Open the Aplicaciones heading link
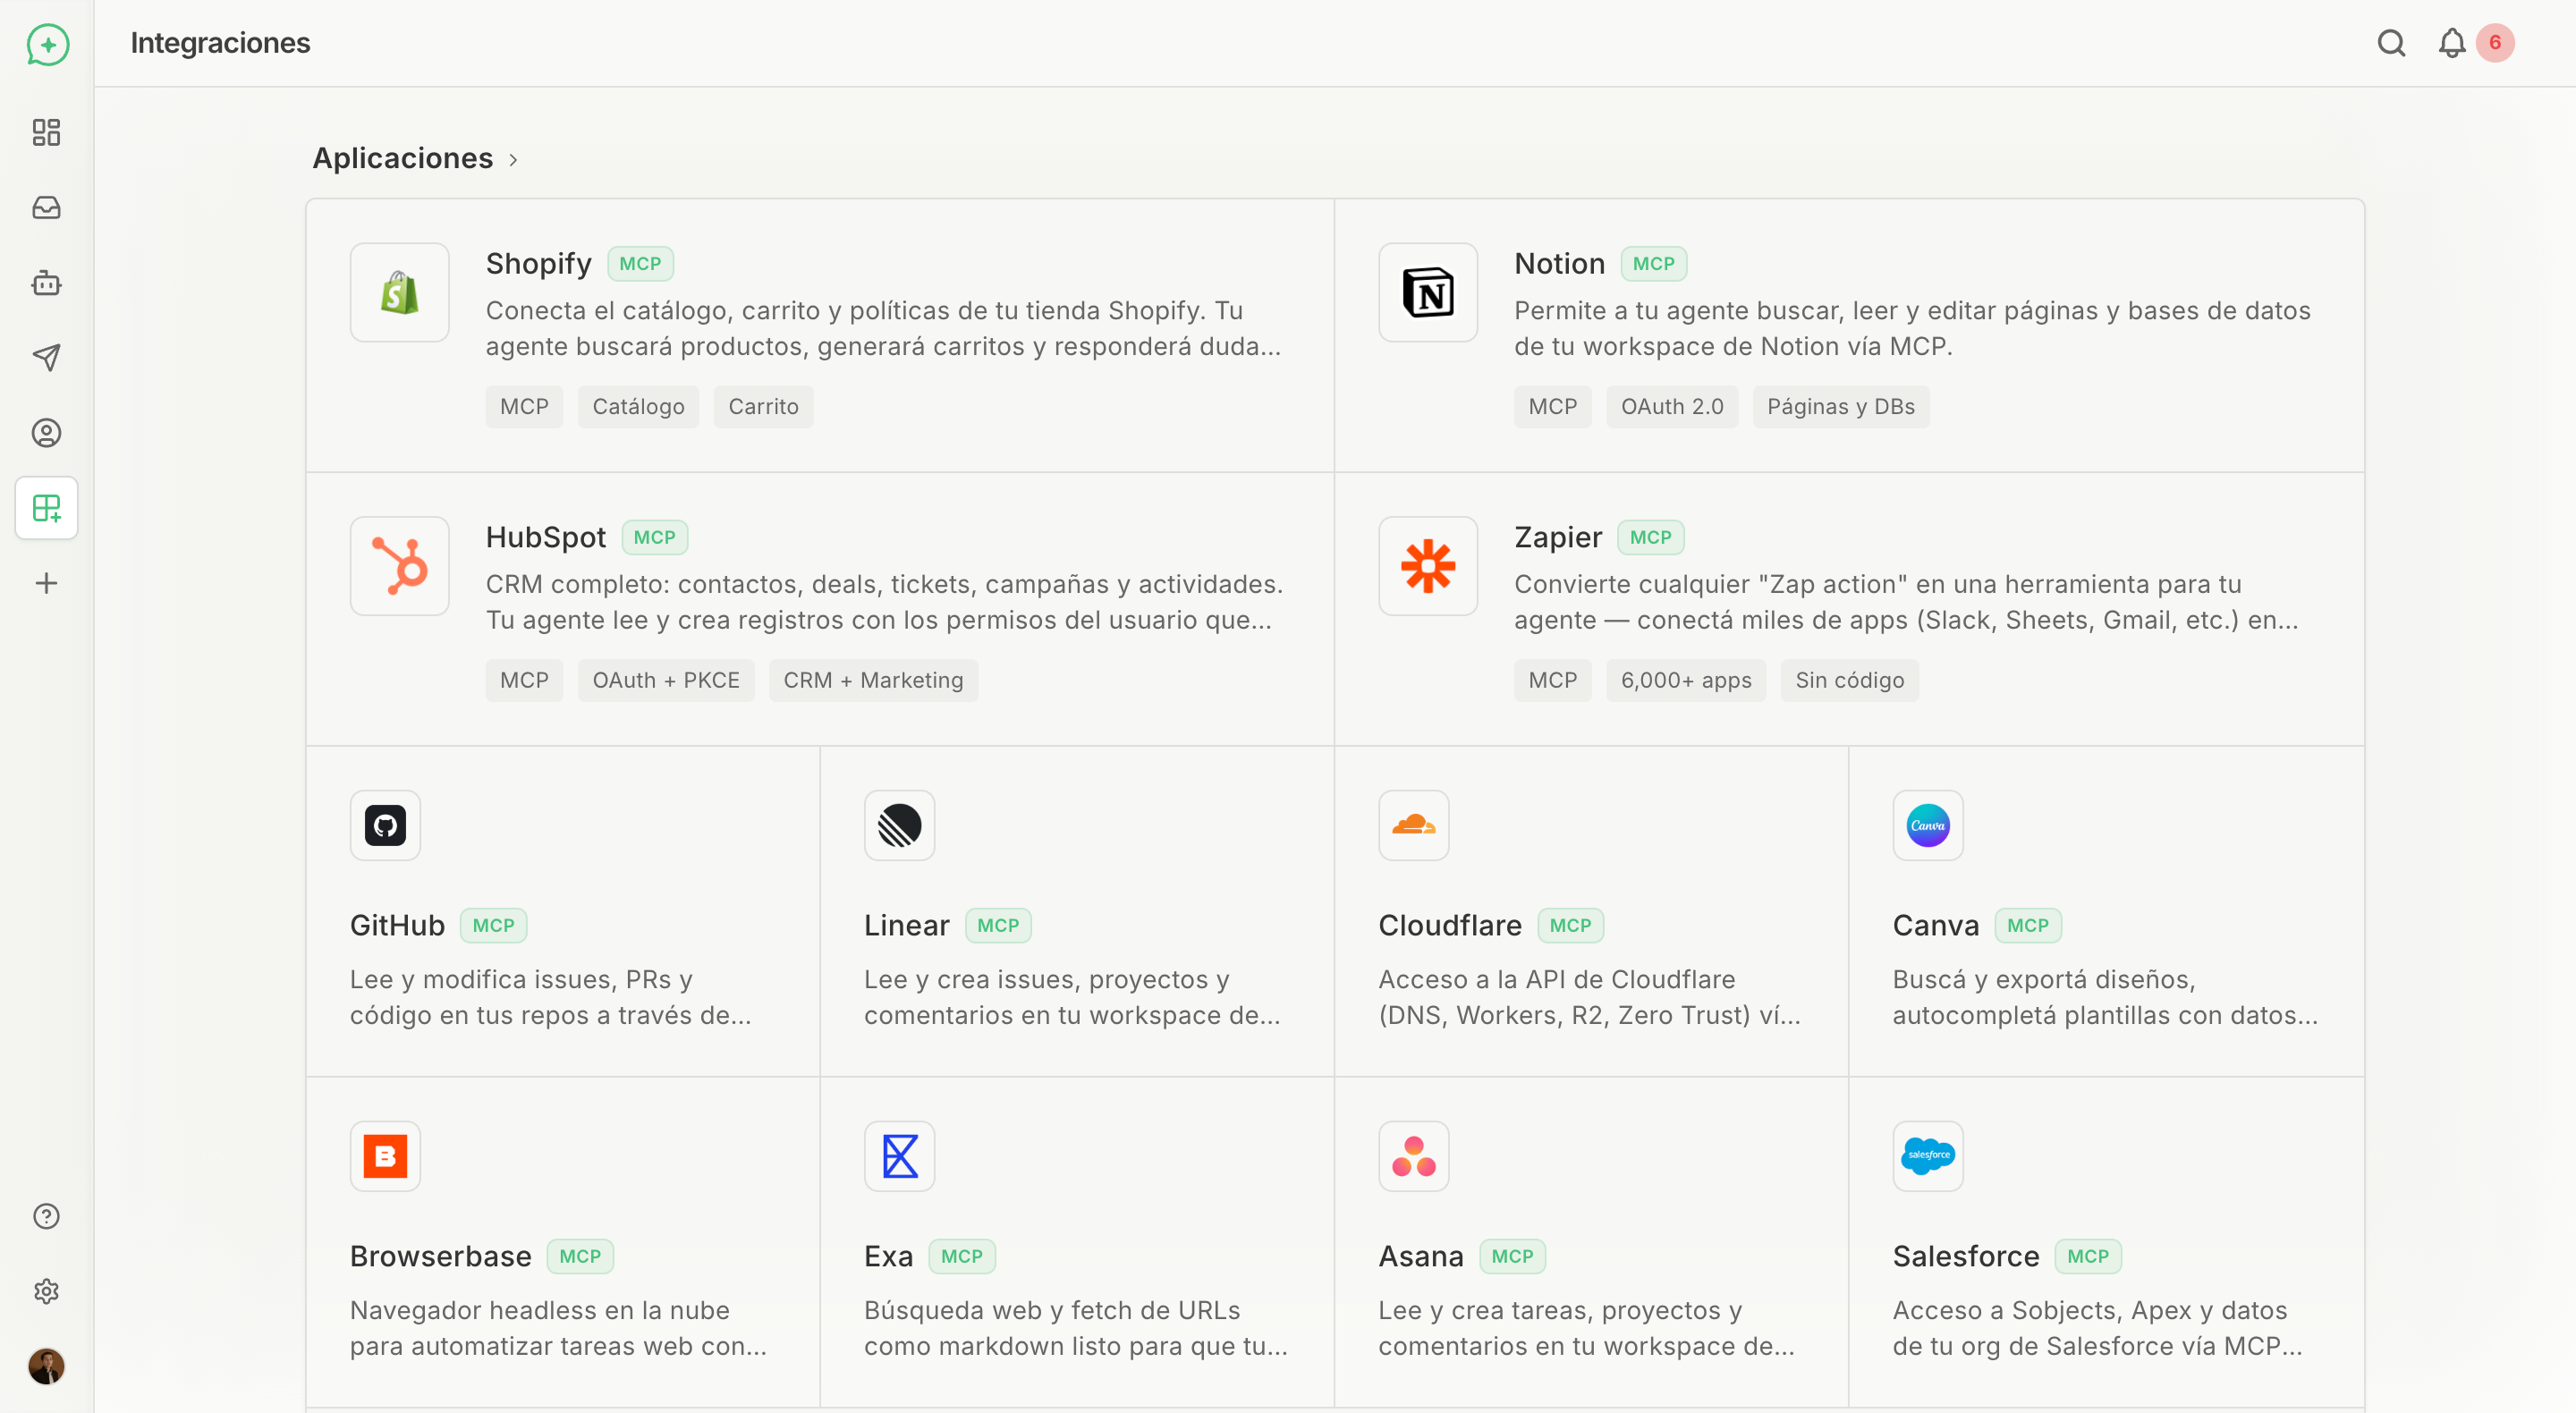Screen dimensions: 2576x1413 pyautogui.click(x=402, y=158)
